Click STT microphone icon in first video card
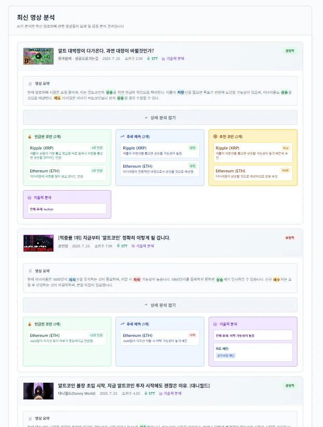The height and width of the screenshot is (427, 323). click(x=148, y=58)
